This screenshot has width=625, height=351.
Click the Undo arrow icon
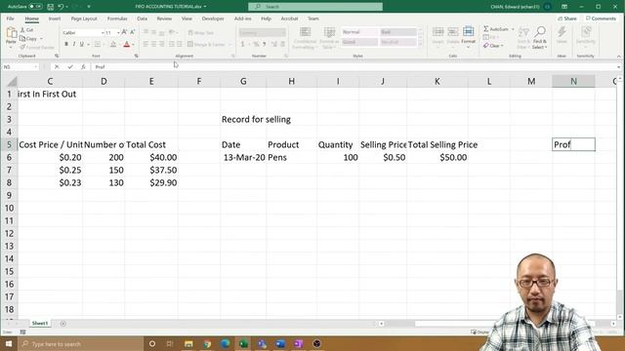(61, 7)
